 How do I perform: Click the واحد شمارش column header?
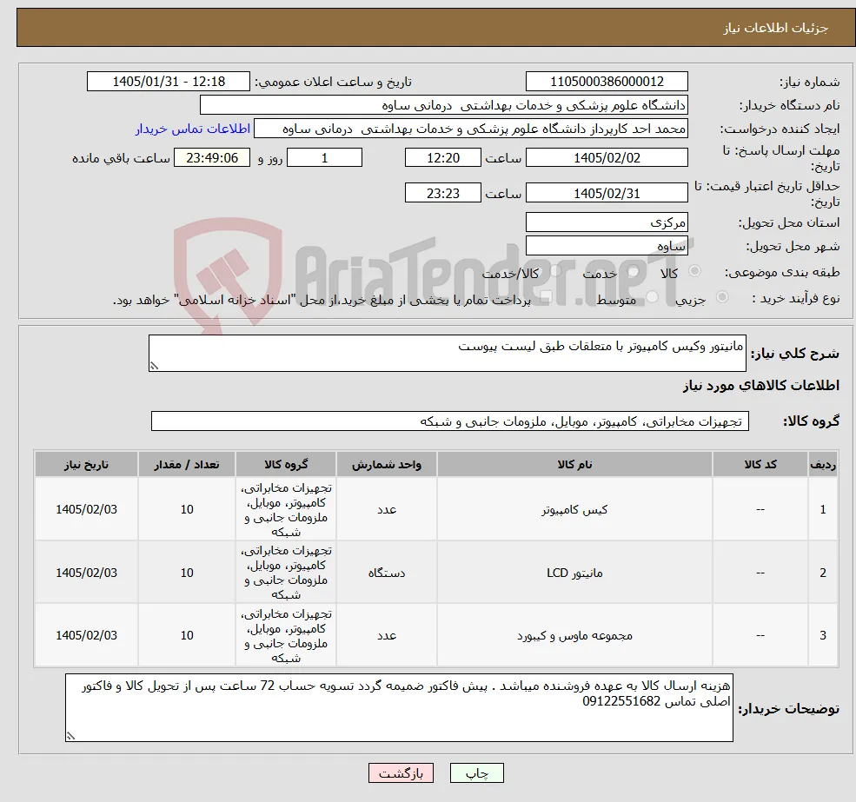point(387,465)
